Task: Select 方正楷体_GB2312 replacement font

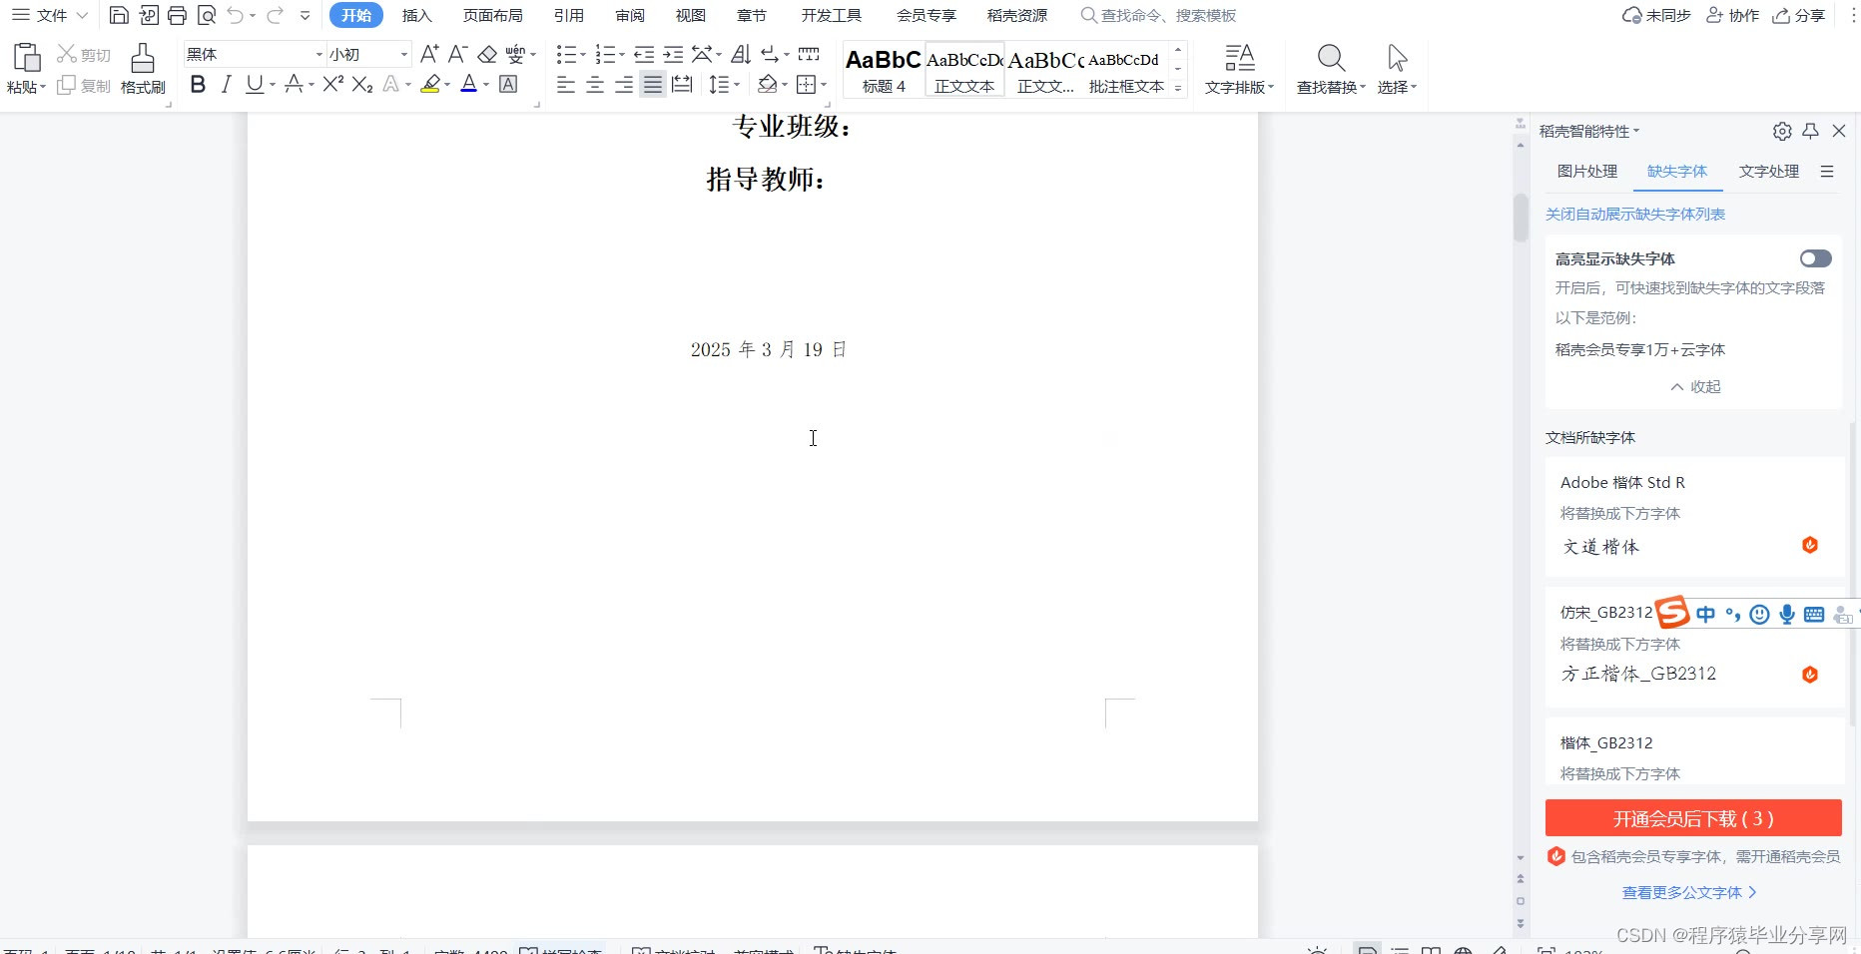Action: (x=1639, y=674)
